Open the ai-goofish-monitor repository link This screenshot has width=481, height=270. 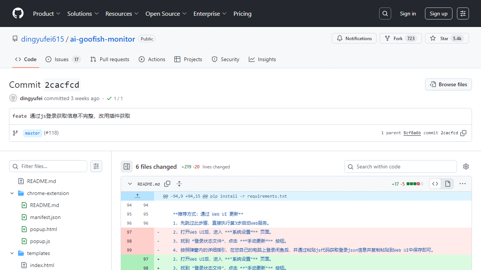point(103,39)
